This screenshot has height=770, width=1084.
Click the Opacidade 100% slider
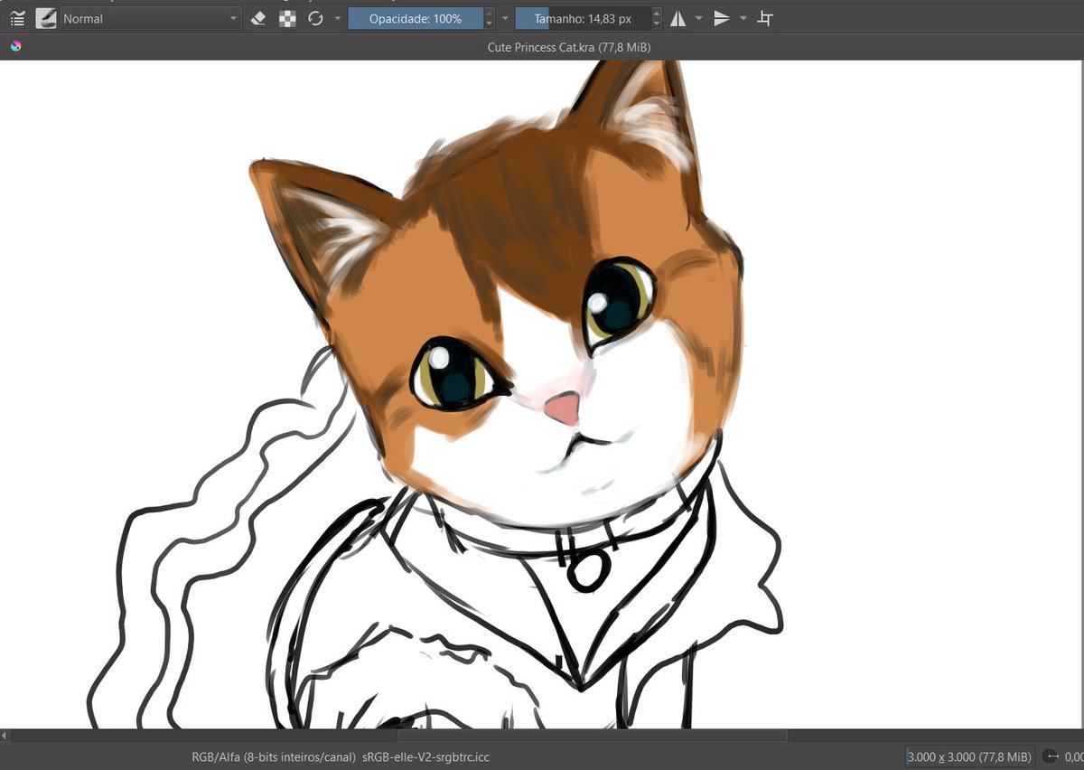click(416, 18)
